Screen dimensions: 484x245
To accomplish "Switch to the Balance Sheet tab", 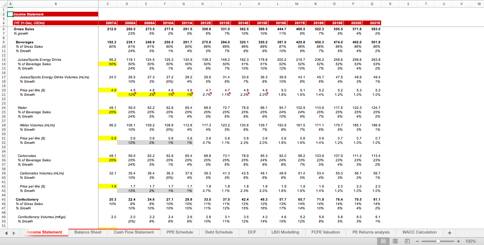I will point(88,232).
